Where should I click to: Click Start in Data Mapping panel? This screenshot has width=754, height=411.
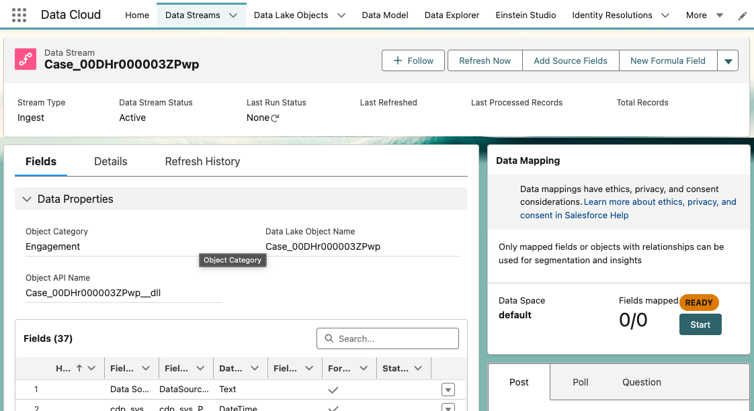[x=700, y=324]
